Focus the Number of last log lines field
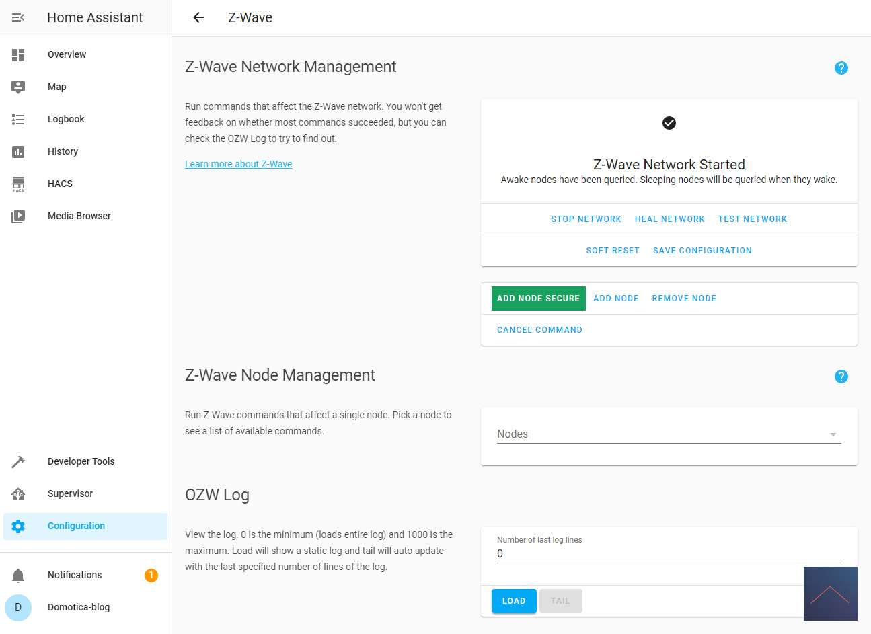The width and height of the screenshot is (871, 634). click(669, 554)
